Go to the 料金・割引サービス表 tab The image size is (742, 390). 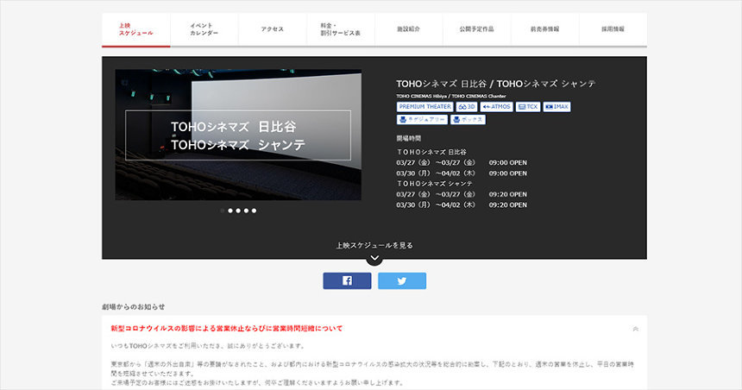click(x=340, y=29)
